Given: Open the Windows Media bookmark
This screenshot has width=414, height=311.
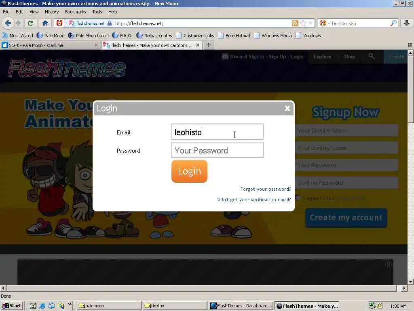Looking at the screenshot, I should [273, 36].
